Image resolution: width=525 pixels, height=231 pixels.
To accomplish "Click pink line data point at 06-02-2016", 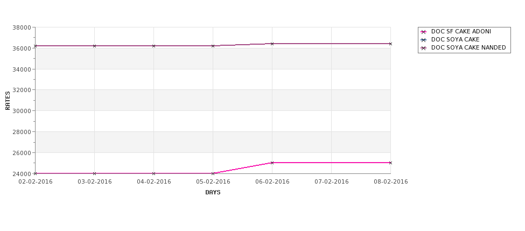I will click(272, 163).
